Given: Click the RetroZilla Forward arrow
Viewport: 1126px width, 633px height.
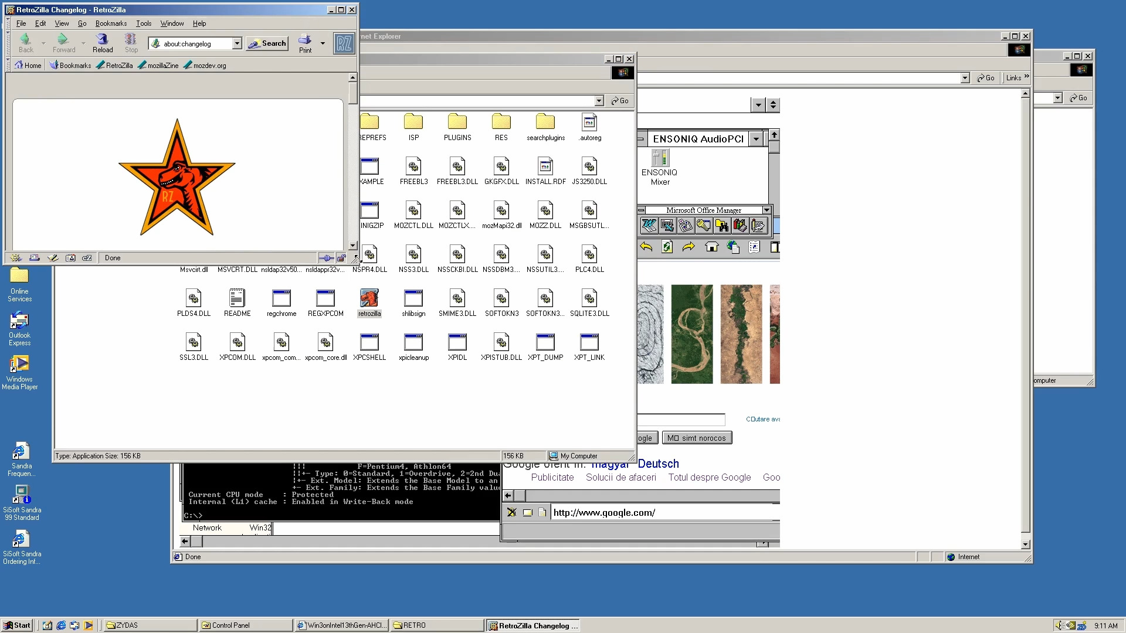Looking at the screenshot, I should click(63, 43).
